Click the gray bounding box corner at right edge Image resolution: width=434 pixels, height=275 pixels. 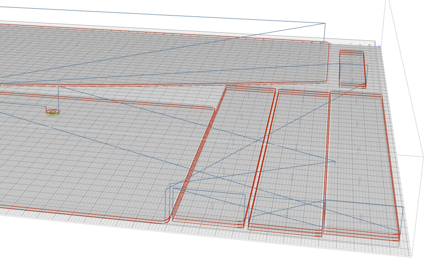pos(423,156)
